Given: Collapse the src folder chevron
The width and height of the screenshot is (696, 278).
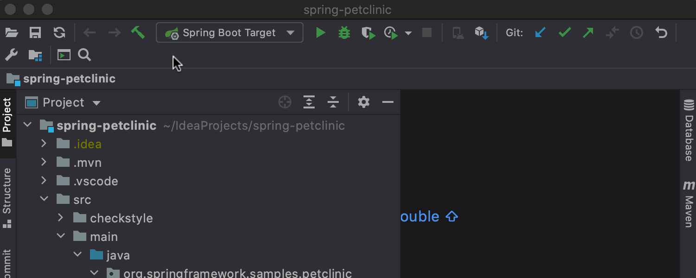Looking at the screenshot, I should point(44,199).
